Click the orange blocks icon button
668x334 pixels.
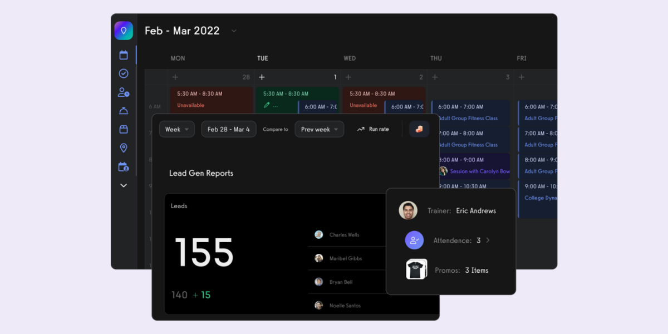[419, 129]
